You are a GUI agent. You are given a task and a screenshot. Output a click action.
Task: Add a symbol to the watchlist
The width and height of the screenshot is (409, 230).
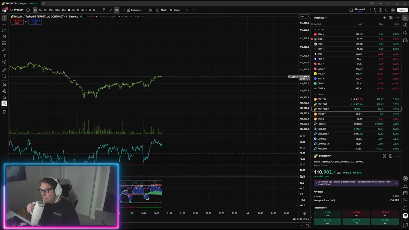[x=384, y=18]
